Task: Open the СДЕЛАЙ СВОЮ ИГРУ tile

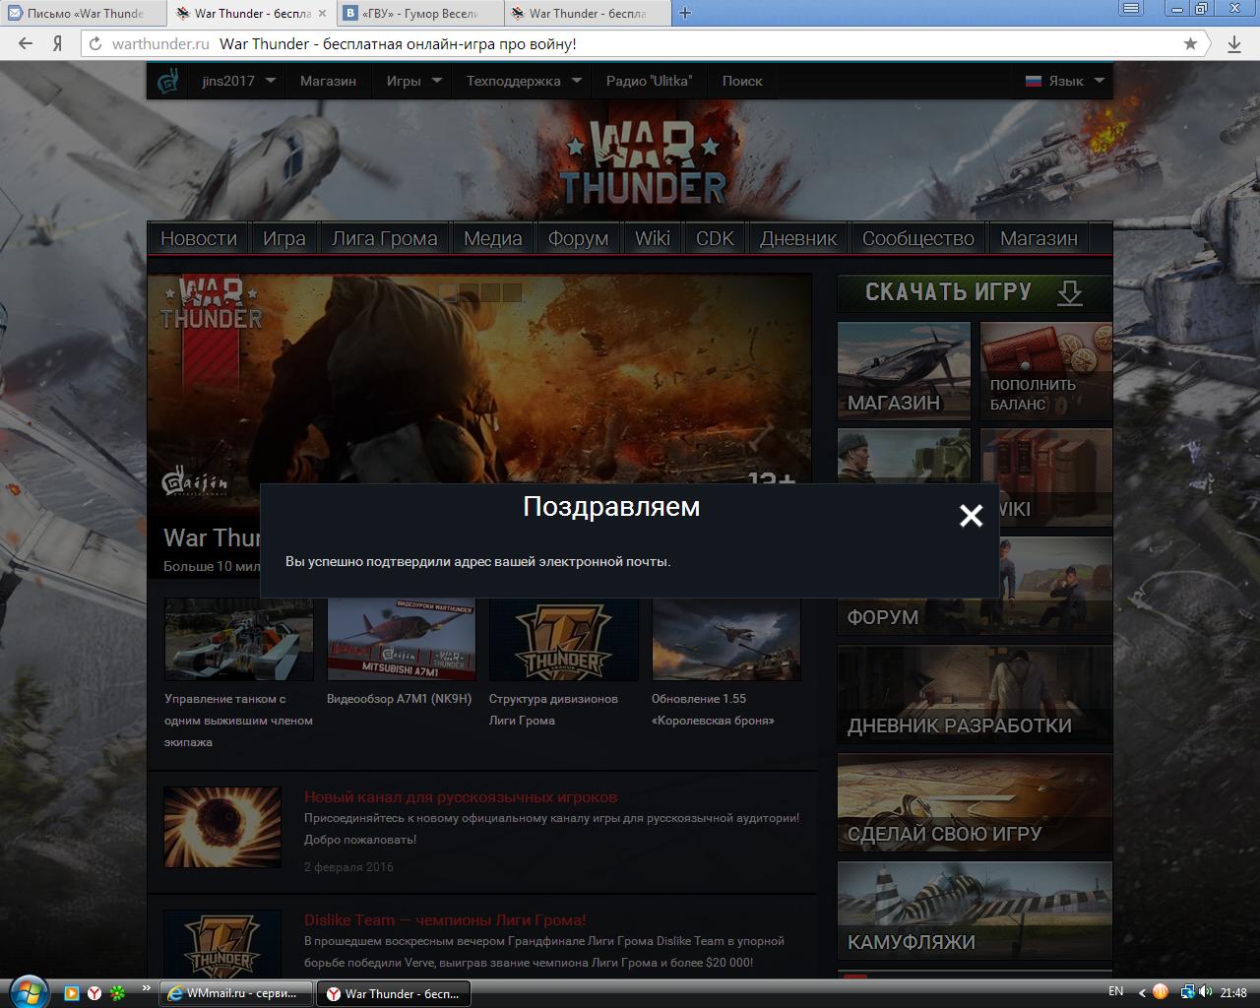Action: [x=975, y=802]
